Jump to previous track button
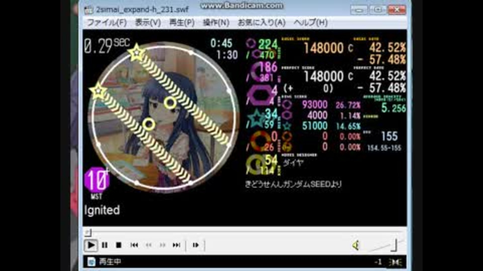Viewport: 483px width, 271px height. [134, 245]
